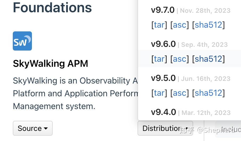
Task: Open the v9.6.0 sha512 checksum link
Action: (209, 59)
